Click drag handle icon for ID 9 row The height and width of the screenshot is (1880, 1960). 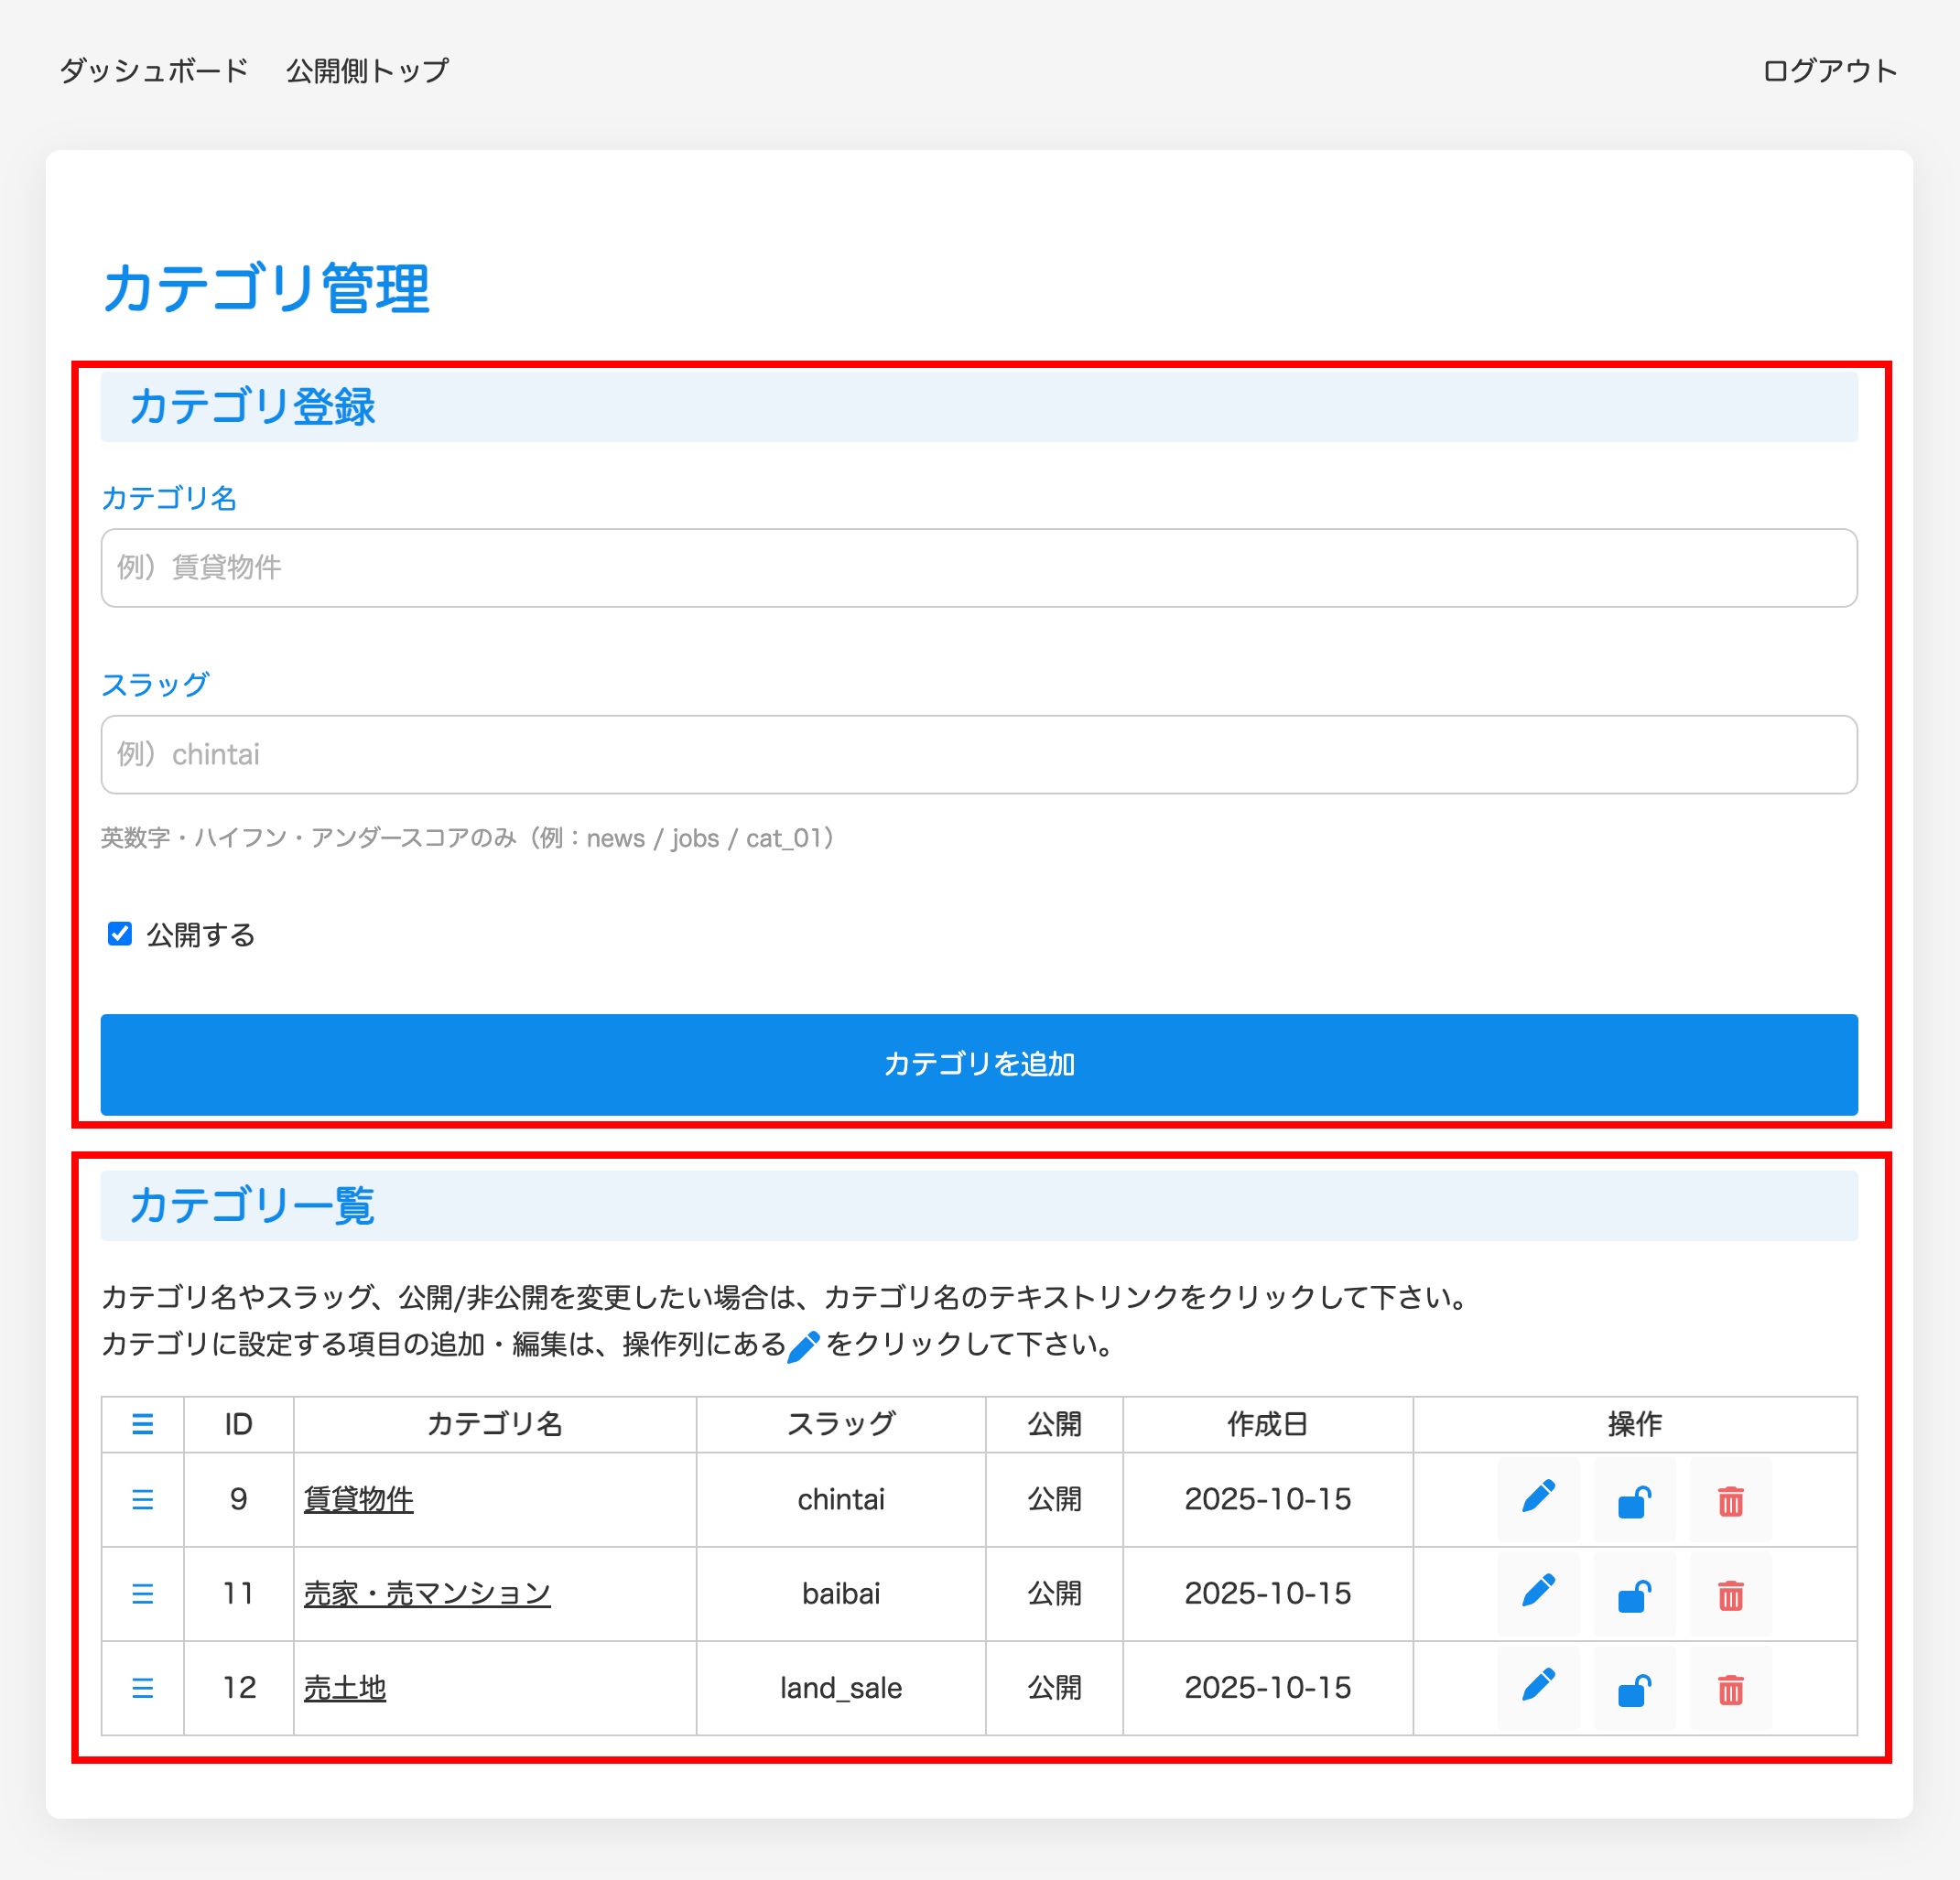pyautogui.click(x=143, y=1499)
